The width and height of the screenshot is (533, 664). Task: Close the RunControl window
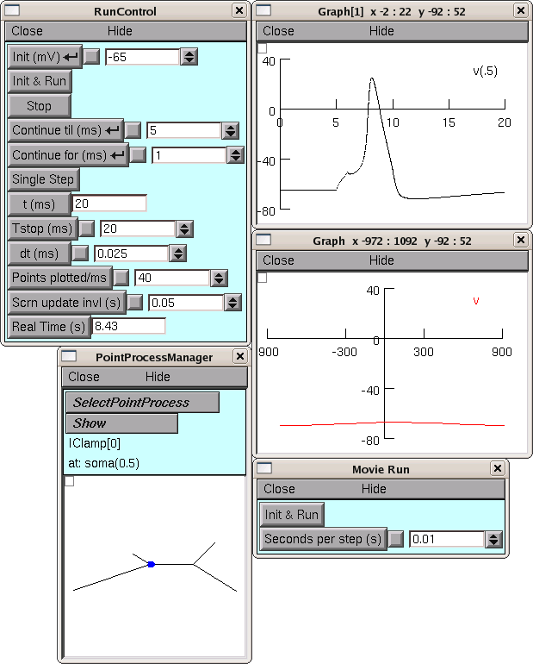[x=239, y=10]
